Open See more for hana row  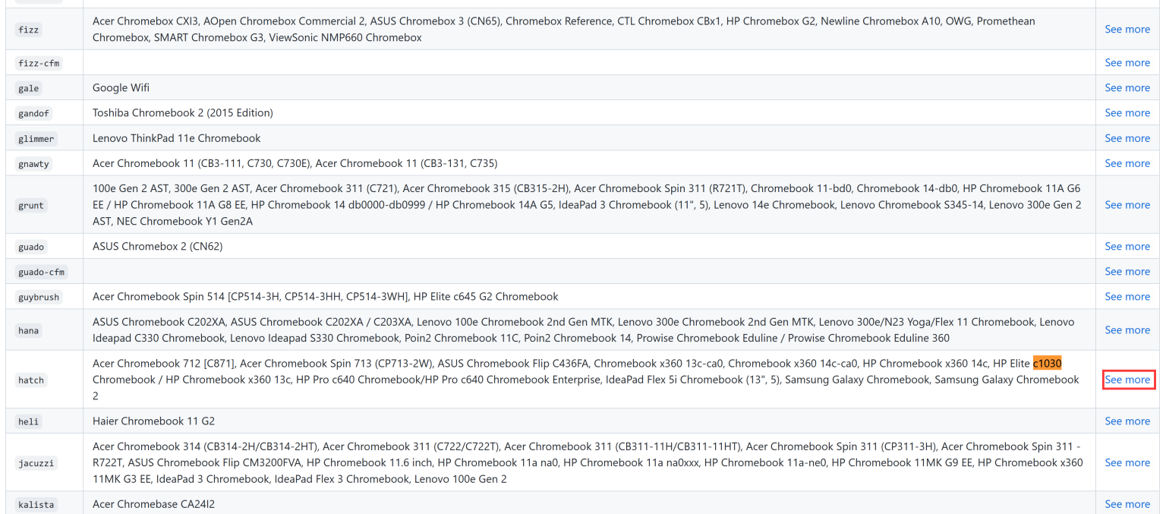coord(1127,330)
